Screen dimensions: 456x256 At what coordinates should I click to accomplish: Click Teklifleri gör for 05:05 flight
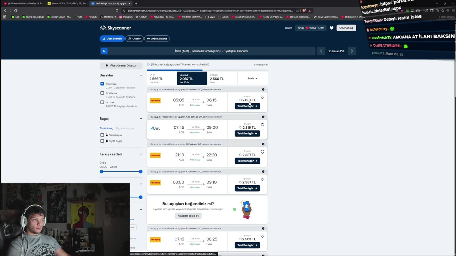pyautogui.click(x=247, y=106)
